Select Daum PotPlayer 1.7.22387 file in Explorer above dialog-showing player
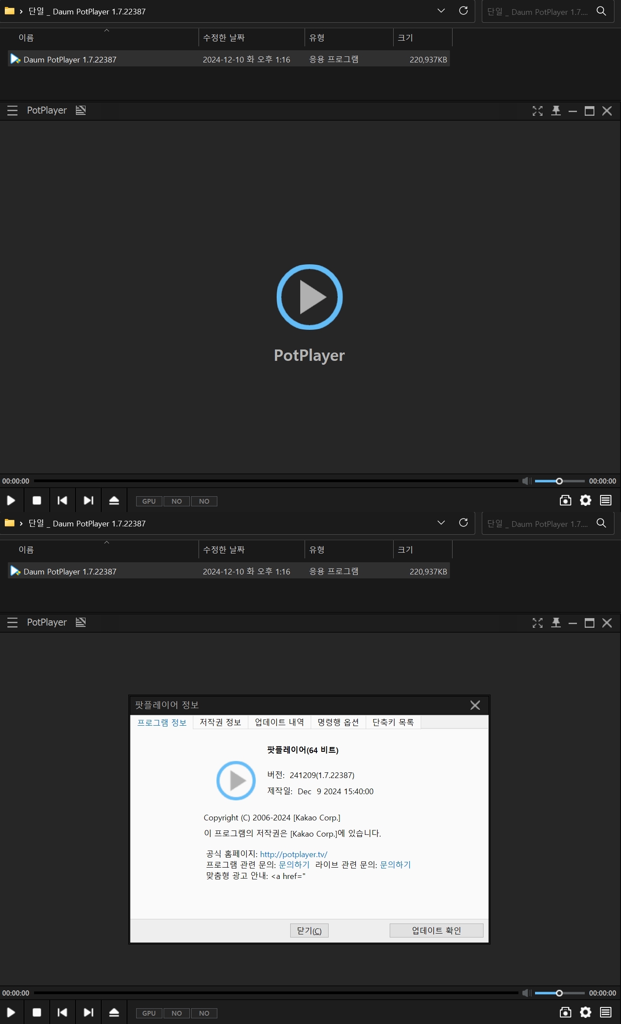621x1024 pixels. 229,571
